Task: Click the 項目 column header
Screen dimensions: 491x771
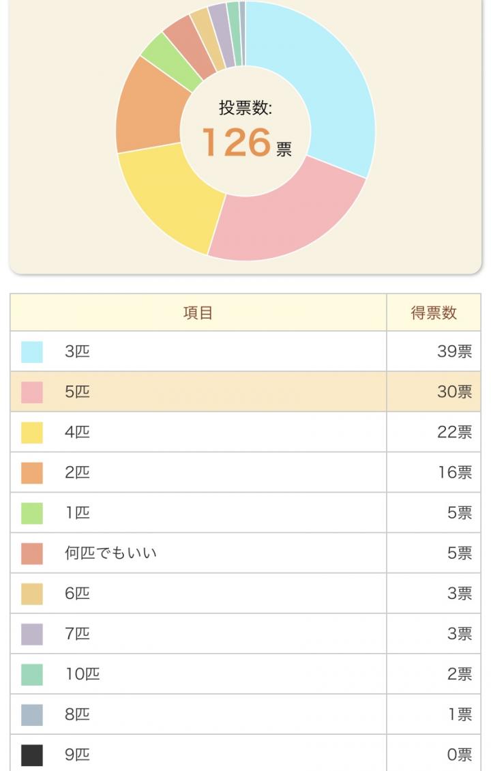Action: click(x=198, y=312)
